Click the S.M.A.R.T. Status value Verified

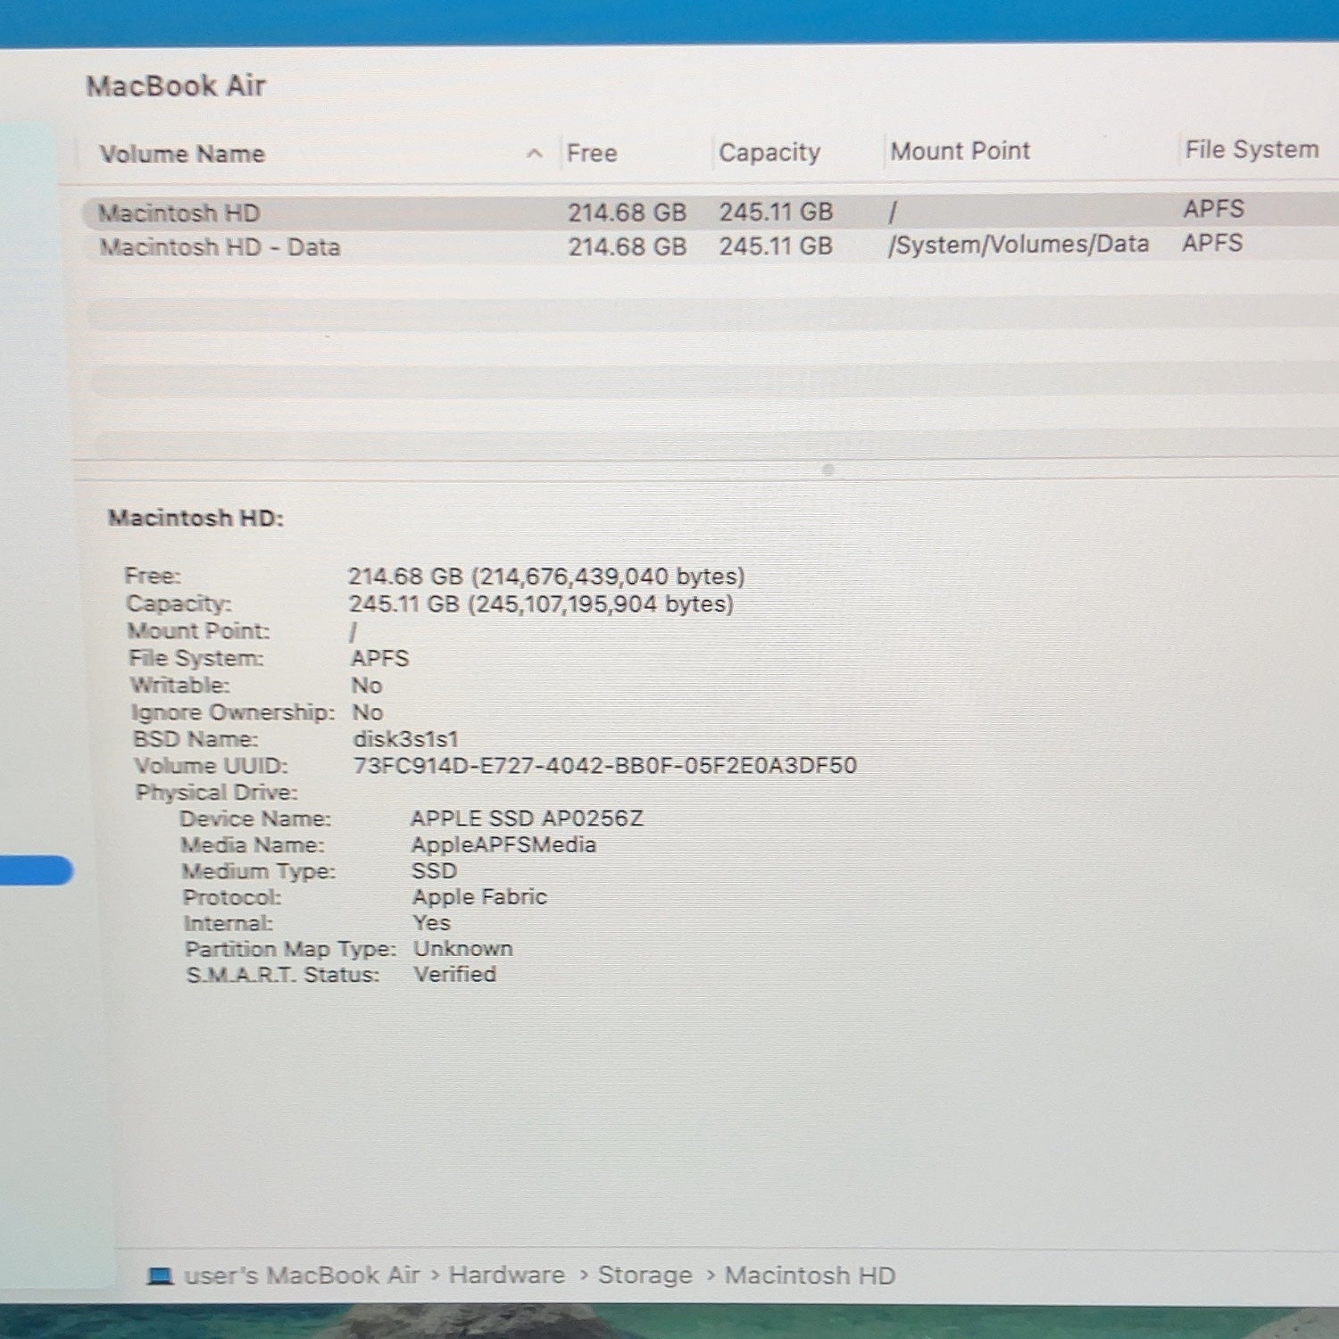click(455, 974)
